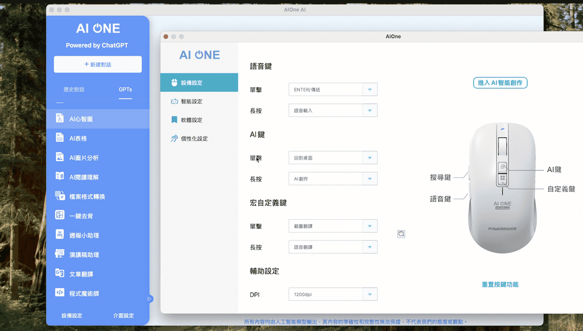Open 語音鍵 長按 dropdown showing 語音輸入
This screenshot has width=583, height=331.
[x=333, y=111]
